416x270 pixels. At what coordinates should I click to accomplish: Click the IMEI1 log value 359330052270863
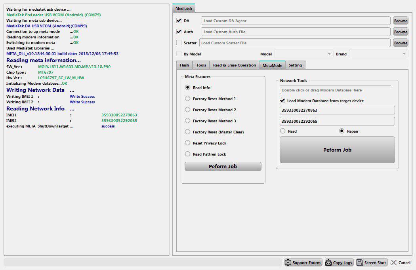click(119, 115)
